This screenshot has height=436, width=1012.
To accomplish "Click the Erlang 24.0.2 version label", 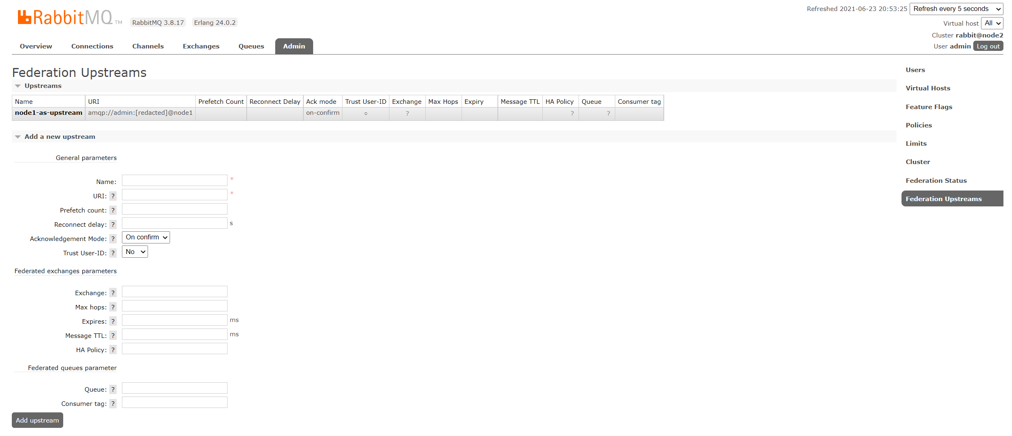I will click(215, 23).
